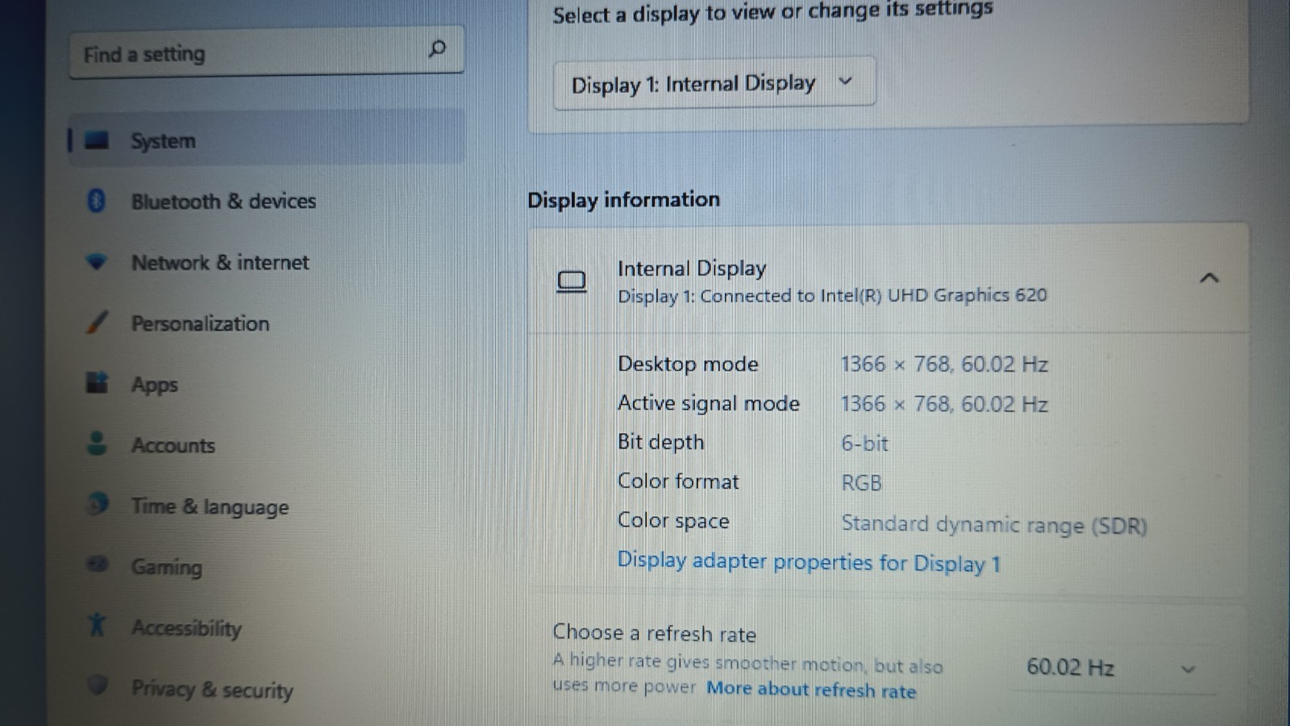The height and width of the screenshot is (726, 1290).
Task: Click the Color space label
Action: (x=673, y=521)
